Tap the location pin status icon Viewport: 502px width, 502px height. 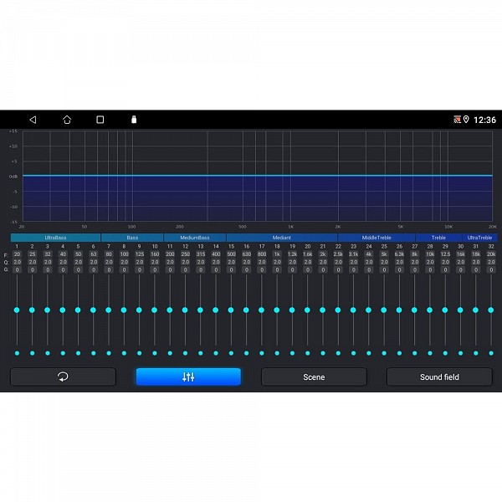tap(466, 120)
